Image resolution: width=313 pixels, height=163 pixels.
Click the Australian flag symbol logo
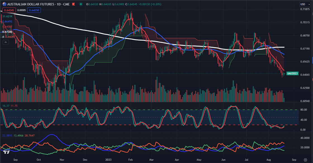(x=4, y=4)
